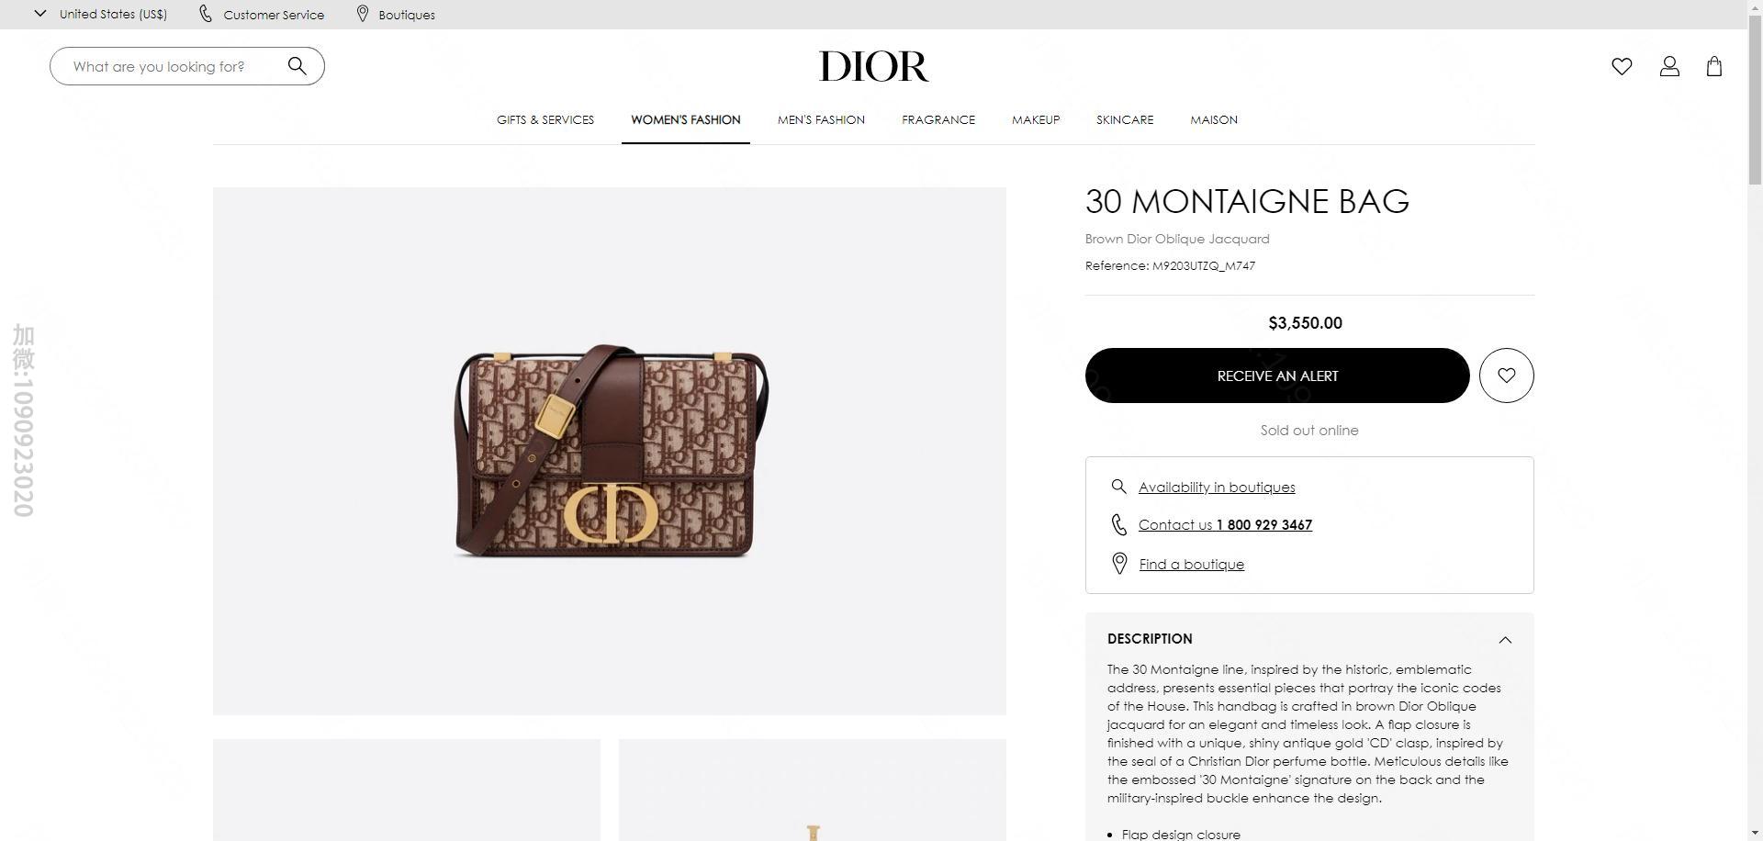This screenshot has height=841, width=1763.
Task: Open the Men's Fashion menu
Action: coord(821,119)
